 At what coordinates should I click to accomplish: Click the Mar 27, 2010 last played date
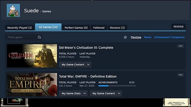[x=87, y=86]
